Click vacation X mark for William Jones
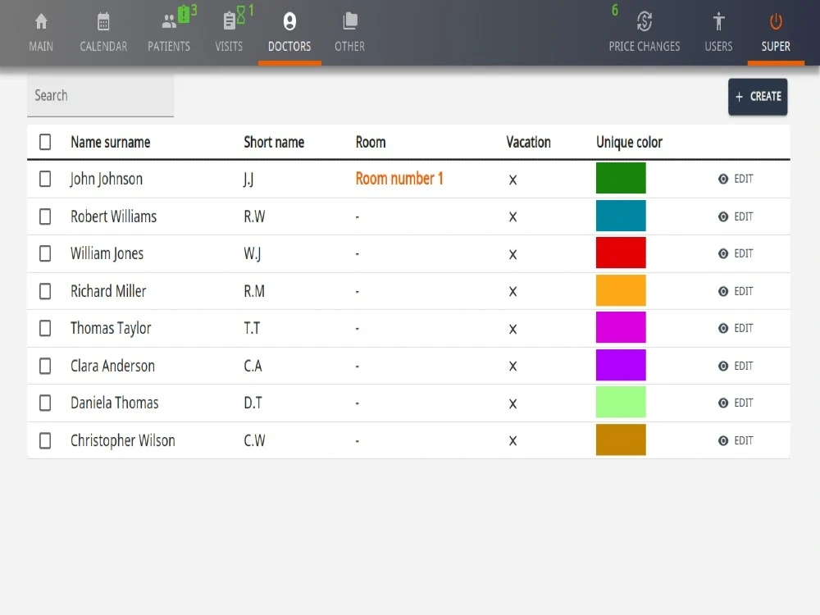Image resolution: width=820 pixels, height=615 pixels. [x=512, y=255]
